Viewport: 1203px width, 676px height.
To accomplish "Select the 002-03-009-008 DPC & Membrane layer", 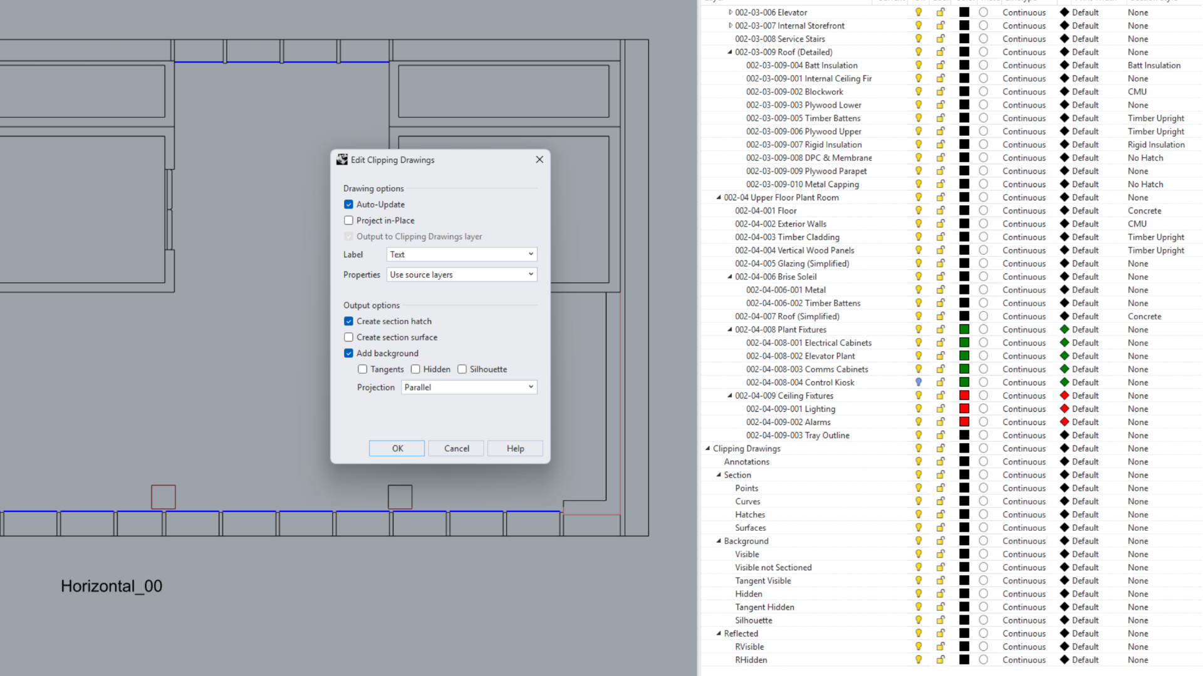I will tap(809, 158).
